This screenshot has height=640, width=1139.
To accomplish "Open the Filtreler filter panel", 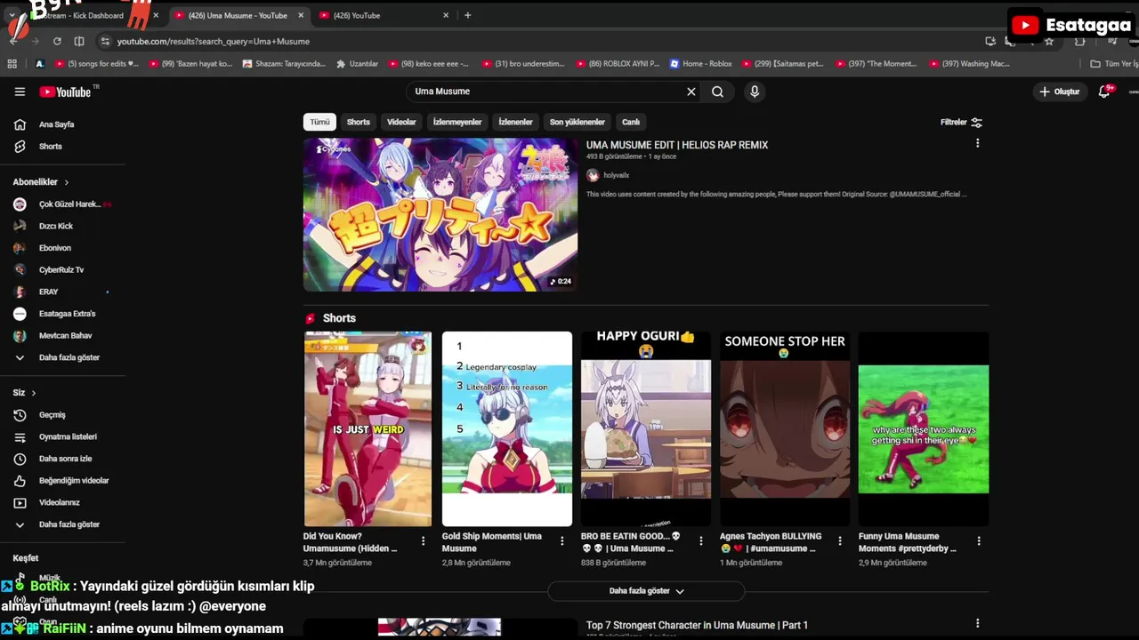I will click(x=961, y=122).
